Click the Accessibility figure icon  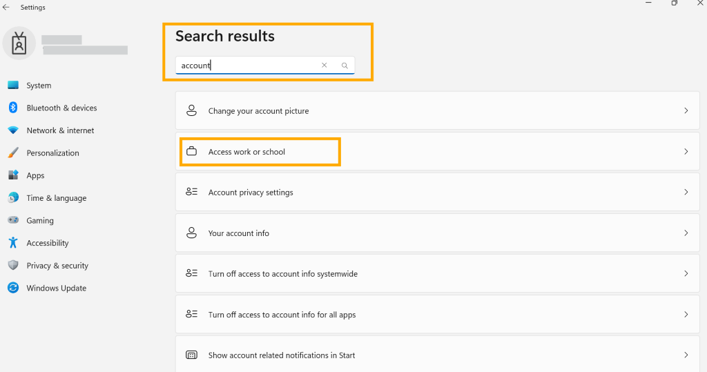13,243
